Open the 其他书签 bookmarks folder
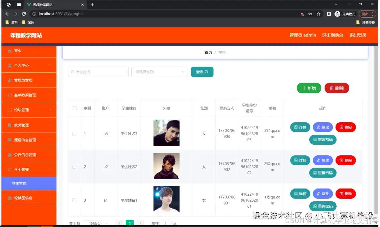 [x=366, y=22]
